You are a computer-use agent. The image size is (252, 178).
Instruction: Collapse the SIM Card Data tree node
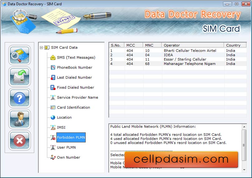[x=41, y=47]
